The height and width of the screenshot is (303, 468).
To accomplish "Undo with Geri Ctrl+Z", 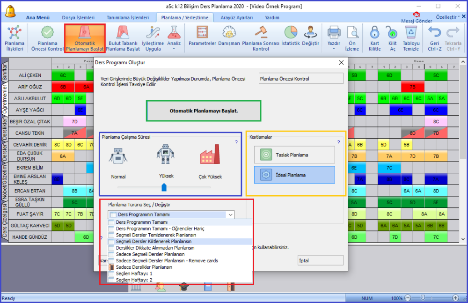I will click(x=434, y=38).
